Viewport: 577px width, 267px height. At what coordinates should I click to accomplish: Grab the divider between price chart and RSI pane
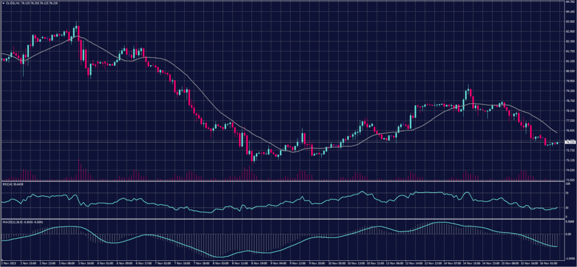[x=282, y=181]
